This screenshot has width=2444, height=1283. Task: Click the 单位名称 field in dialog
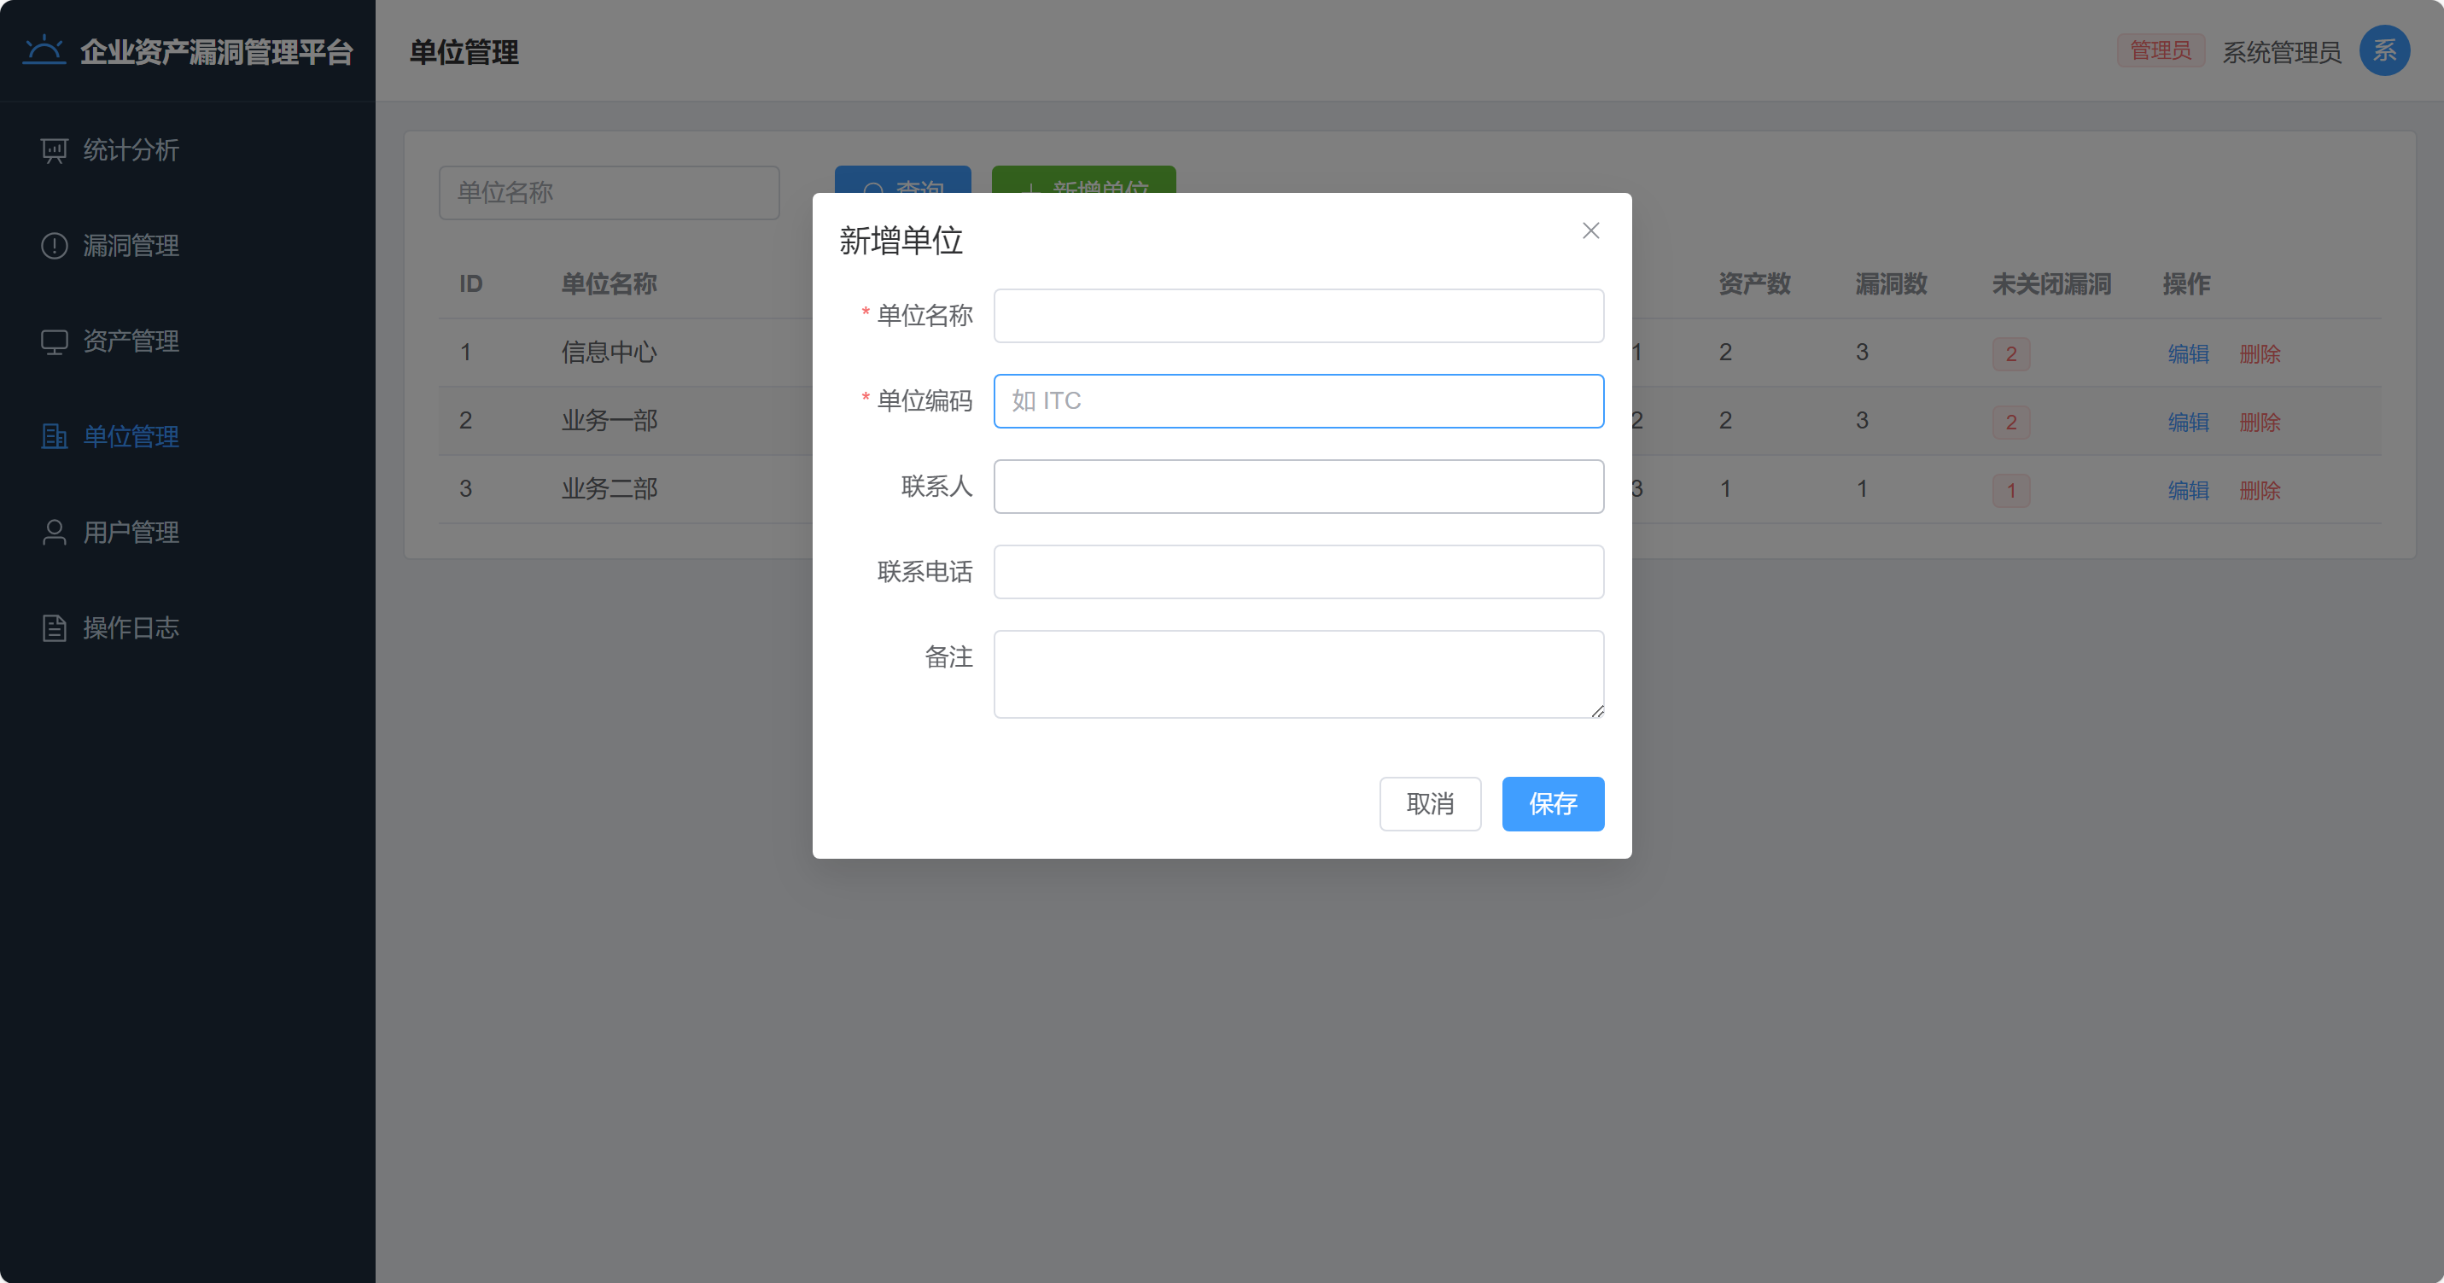click(1298, 316)
